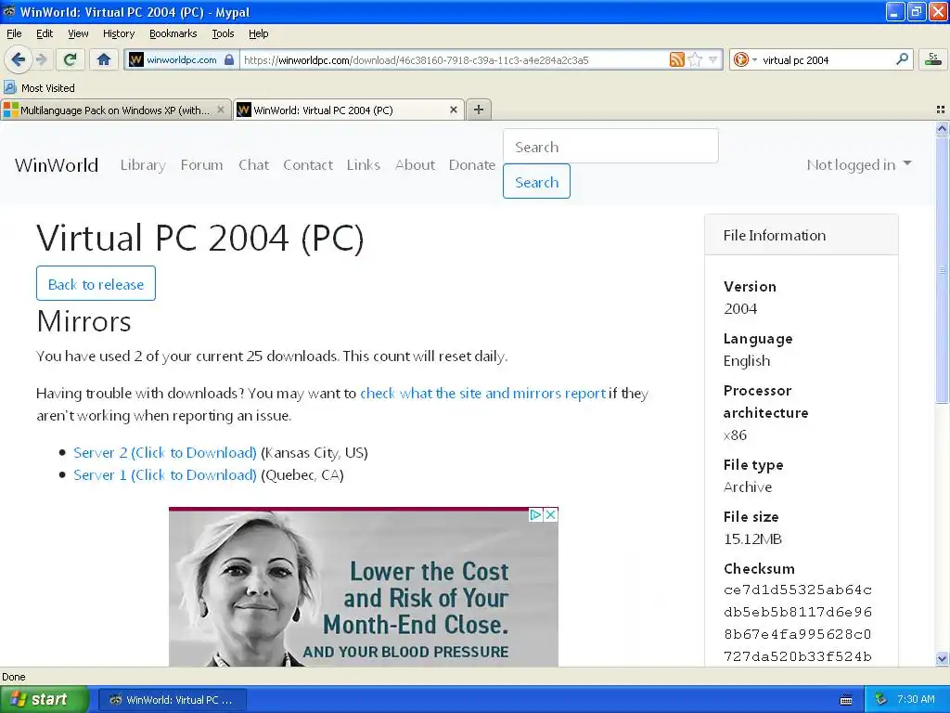The height and width of the screenshot is (713, 950).
Task: Open the Forum nav link
Action: coord(201,165)
